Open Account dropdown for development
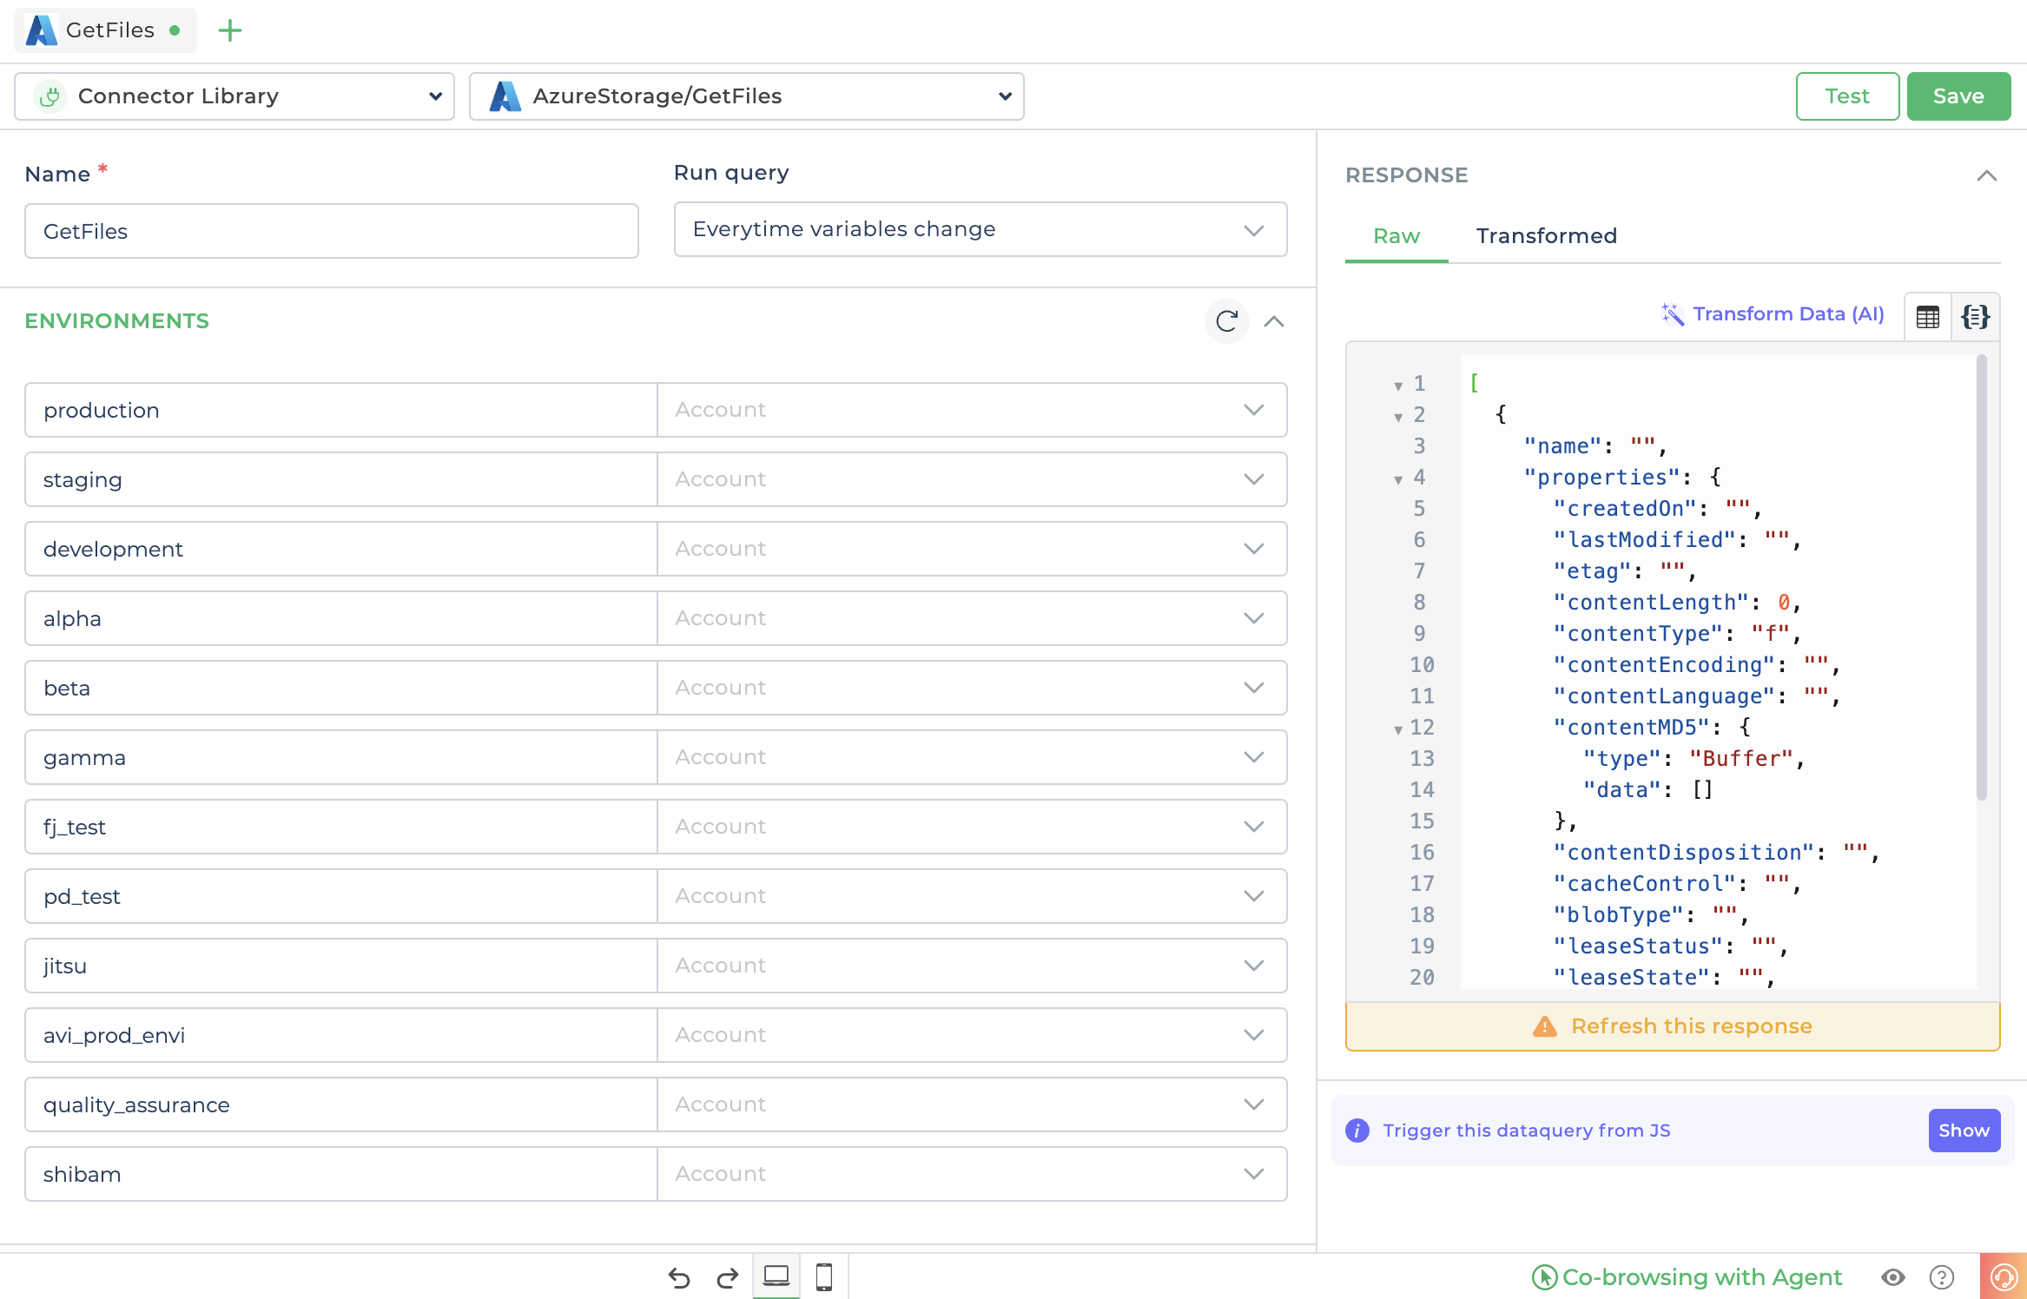 coord(972,549)
